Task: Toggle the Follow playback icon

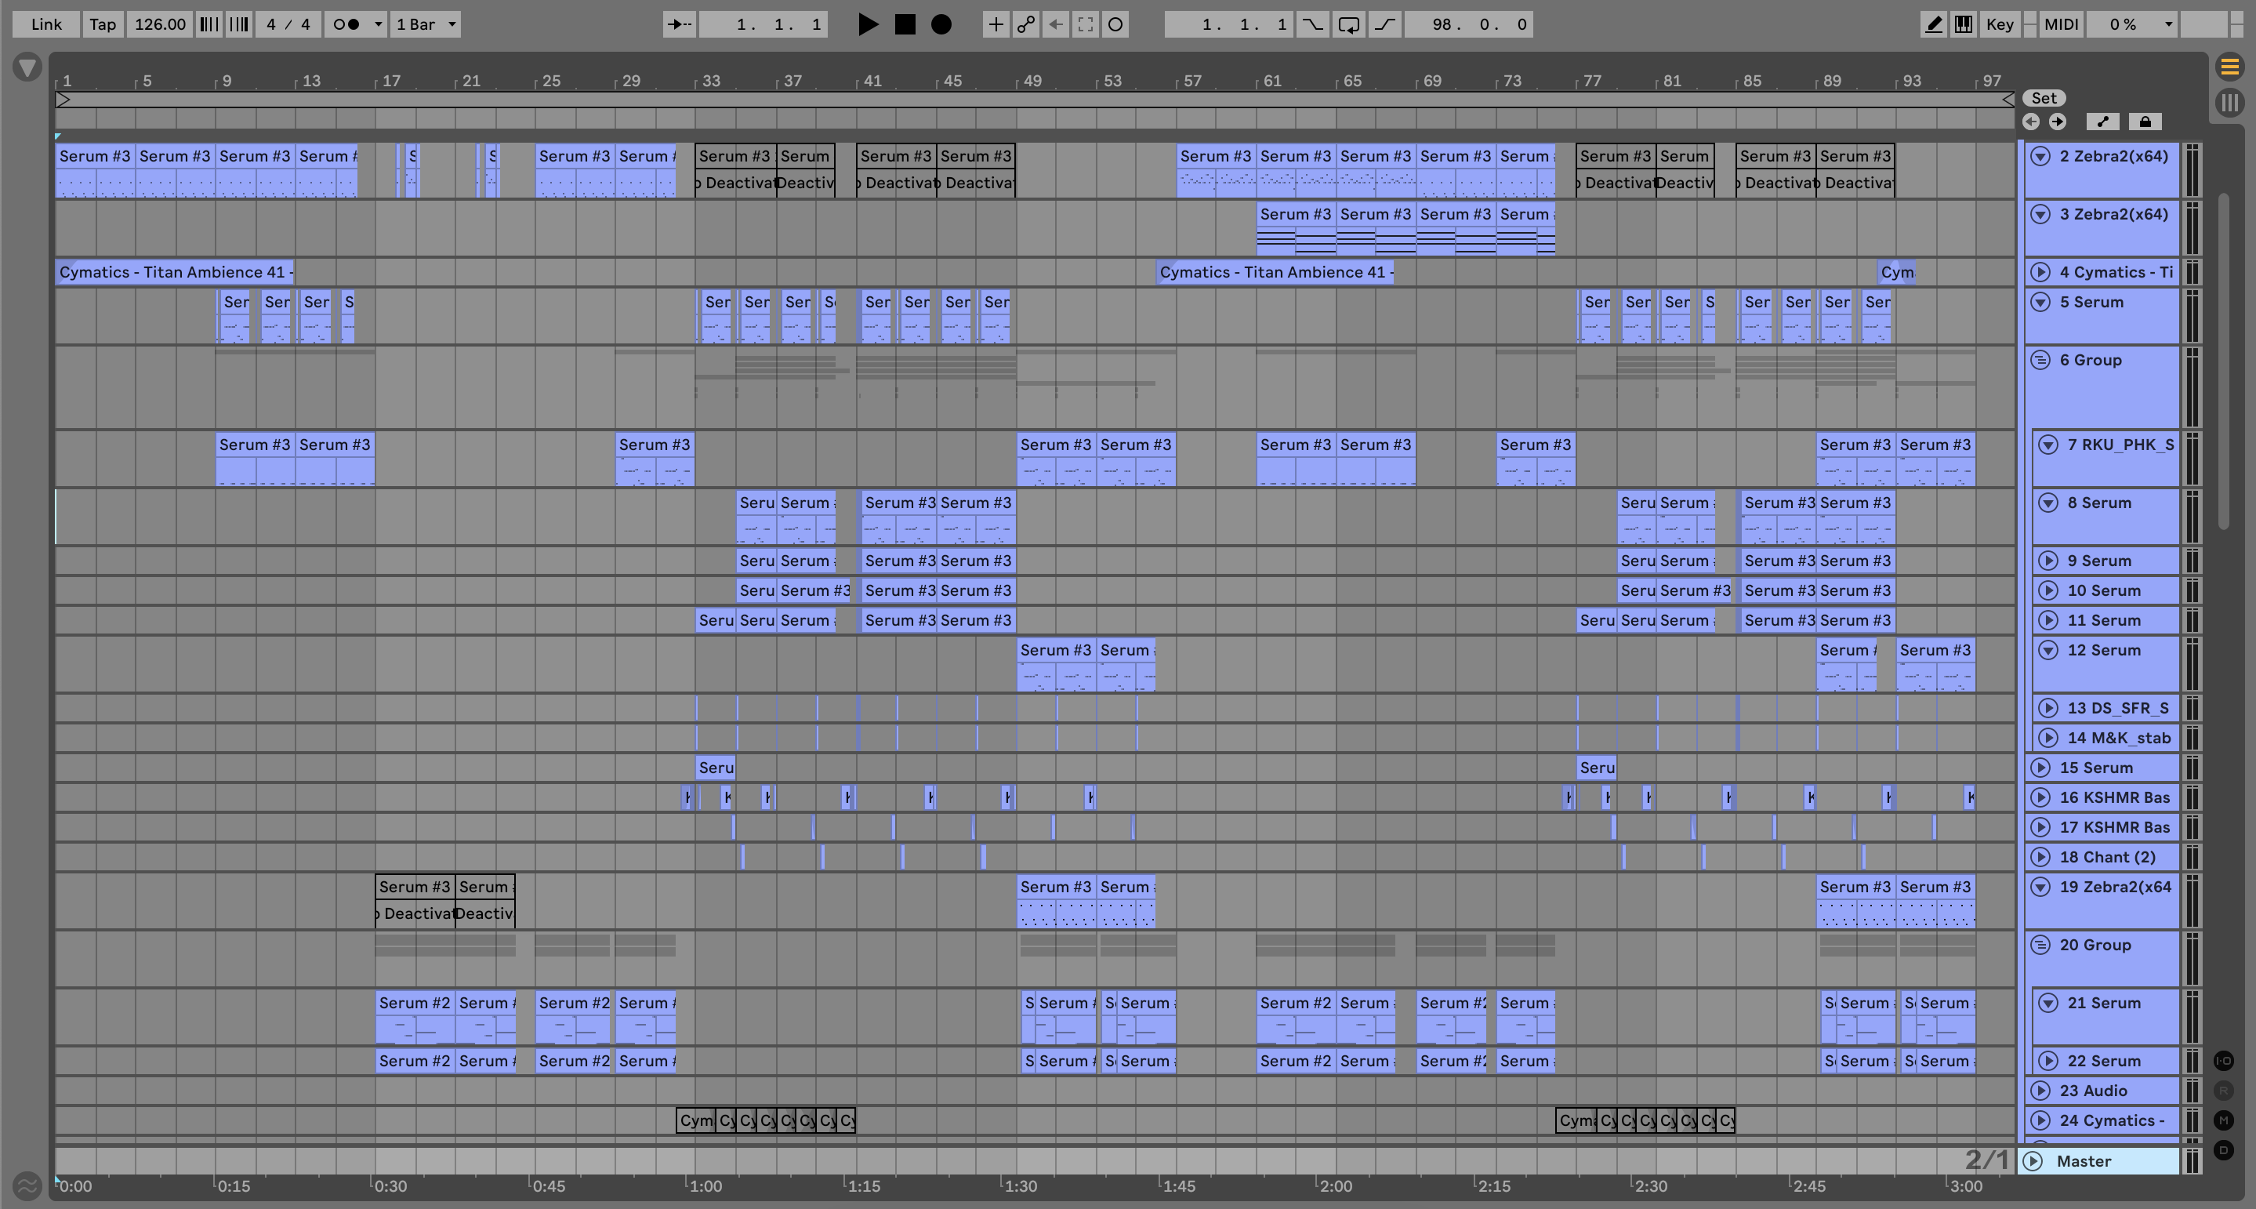Action: [x=680, y=24]
